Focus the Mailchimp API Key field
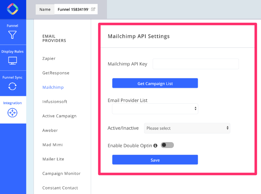261x194 pixels. coord(196,64)
